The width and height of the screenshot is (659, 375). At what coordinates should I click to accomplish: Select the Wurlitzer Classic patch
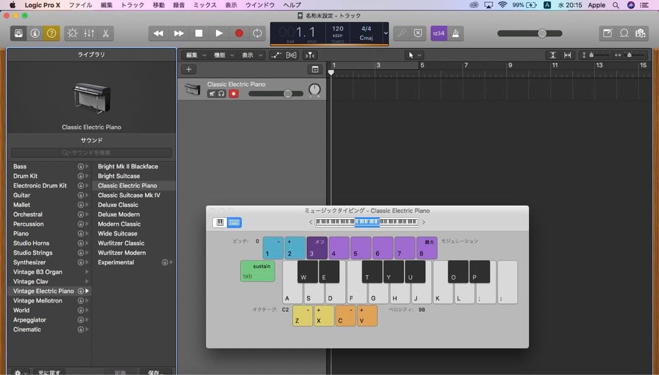121,243
